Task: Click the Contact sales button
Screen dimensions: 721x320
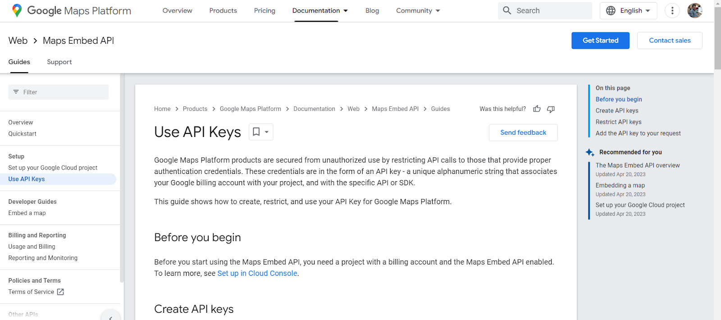Action: pyautogui.click(x=670, y=41)
